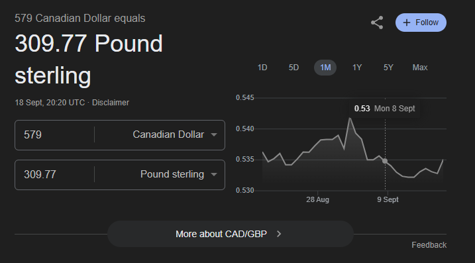Image resolution: width=475 pixels, height=263 pixels.
Task: Select the 1D time range
Action: coord(262,68)
